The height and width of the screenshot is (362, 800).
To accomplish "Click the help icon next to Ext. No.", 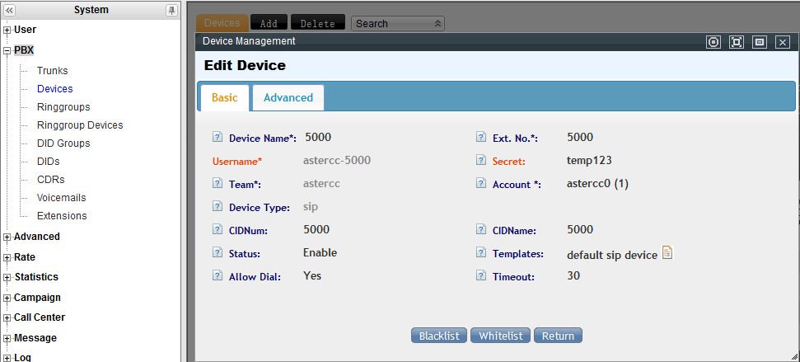I will (481, 138).
